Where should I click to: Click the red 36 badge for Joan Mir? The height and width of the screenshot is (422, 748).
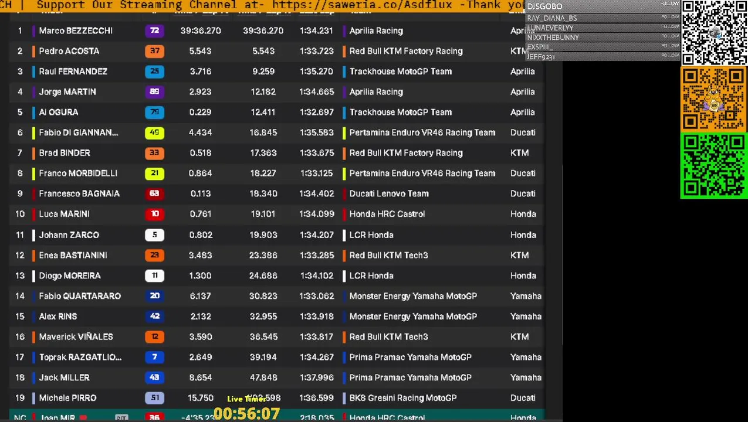click(155, 417)
